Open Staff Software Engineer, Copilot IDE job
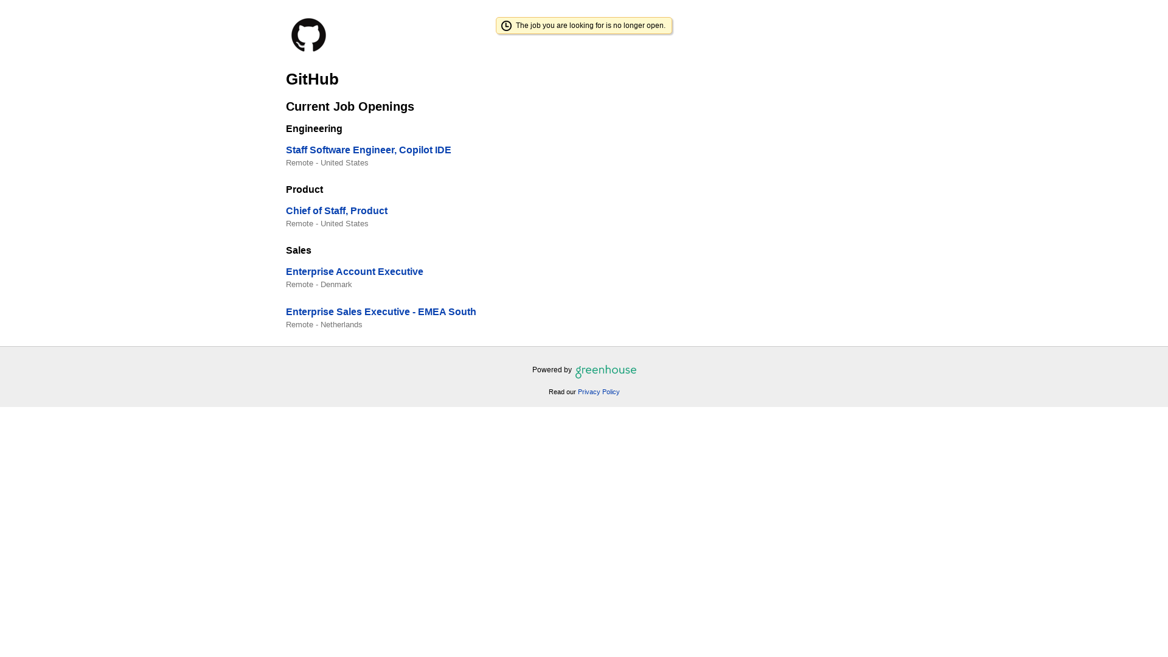 click(x=368, y=150)
